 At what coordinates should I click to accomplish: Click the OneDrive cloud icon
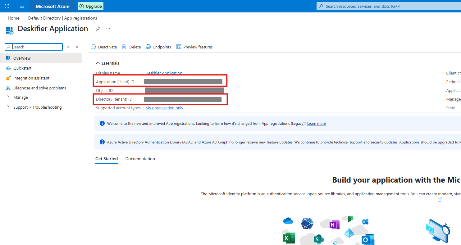click(288, 220)
